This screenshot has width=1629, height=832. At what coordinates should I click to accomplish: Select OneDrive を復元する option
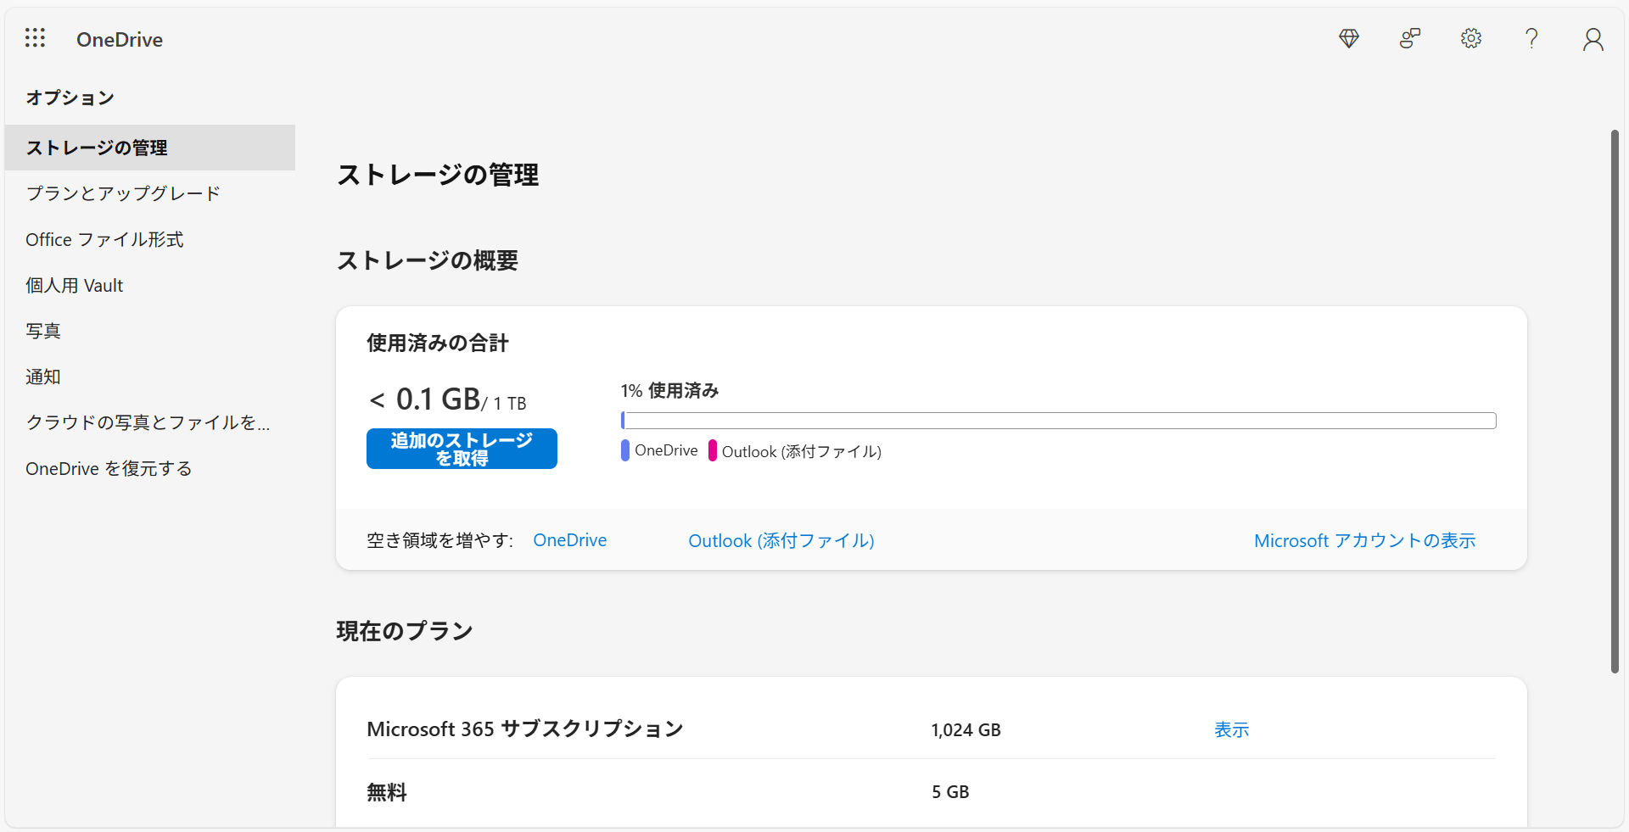[150, 468]
